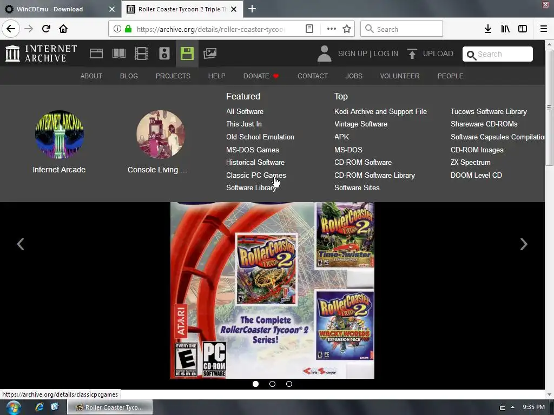Close the WinCDEmu tab

coord(112,9)
